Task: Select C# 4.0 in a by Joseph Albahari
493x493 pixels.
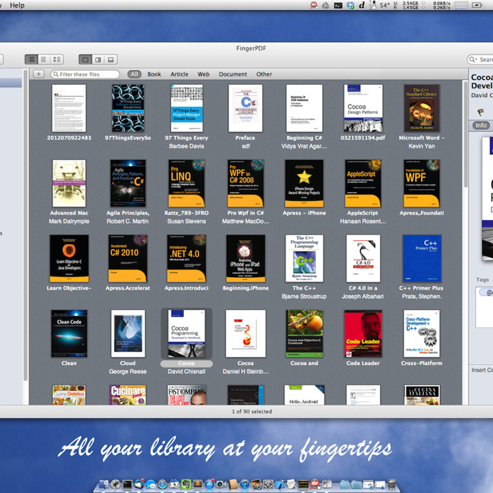Action: coord(363,258)
